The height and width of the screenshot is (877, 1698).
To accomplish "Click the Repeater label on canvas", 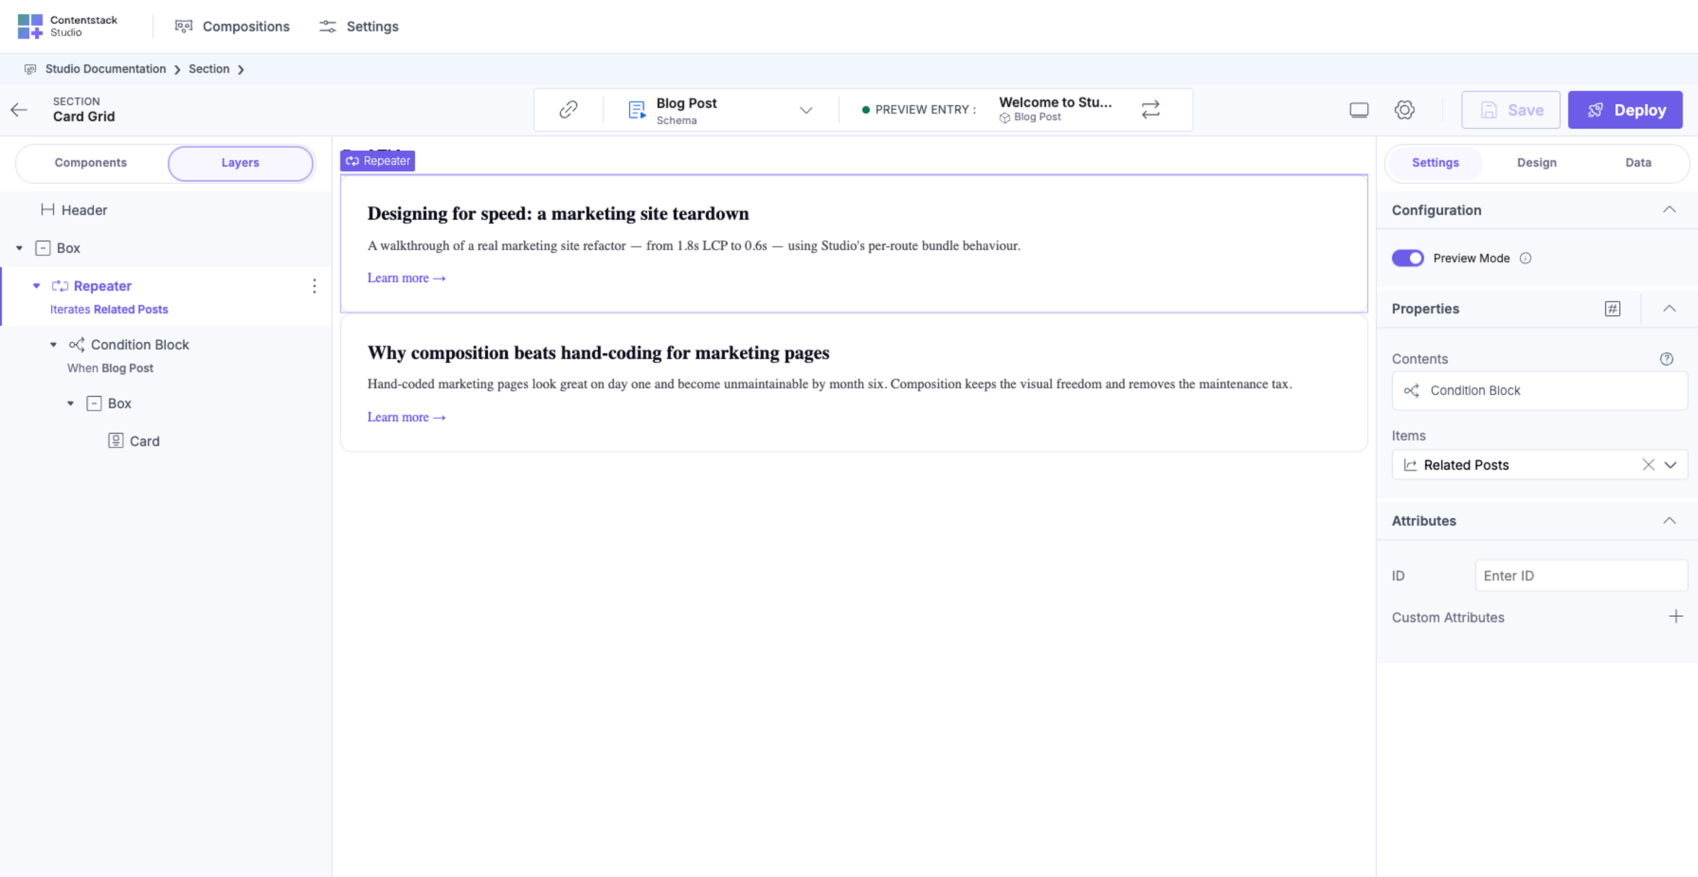I will point(378,161).
